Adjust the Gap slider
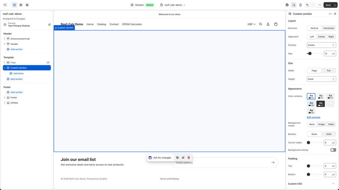Viewport: 339px width, 190px height. point(310,53)
